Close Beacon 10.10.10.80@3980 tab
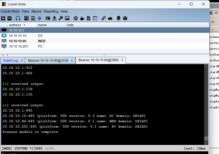 (122, 60)
